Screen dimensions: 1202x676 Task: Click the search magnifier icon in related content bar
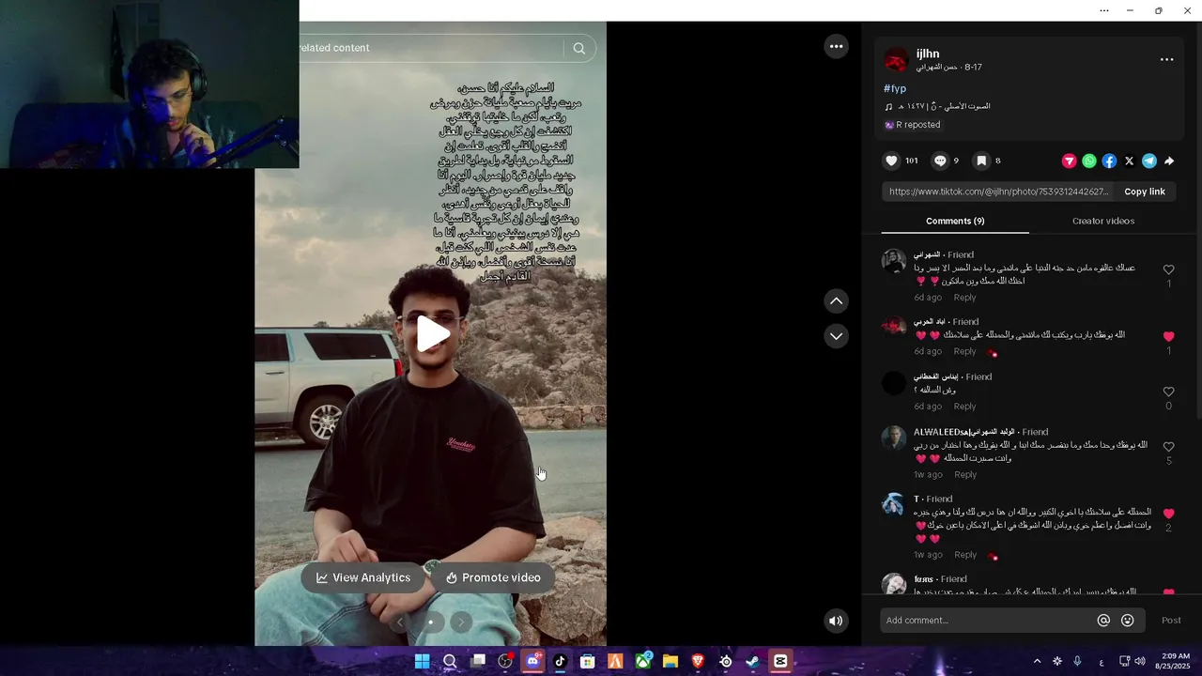point(579,49)
